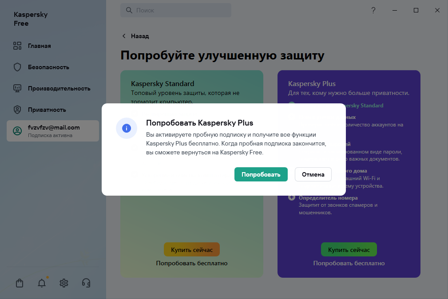Open help with the question mark icon

tap(373, 10)
